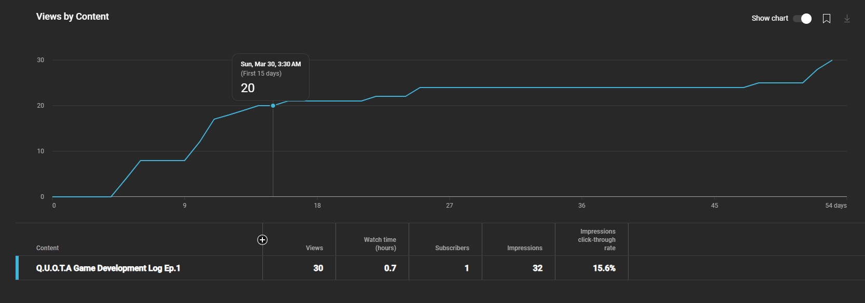Open Q.U.O.T.A Game Development Log Ep.1
Viewport: 865px width, 303px height.
(x=108, y=268)
